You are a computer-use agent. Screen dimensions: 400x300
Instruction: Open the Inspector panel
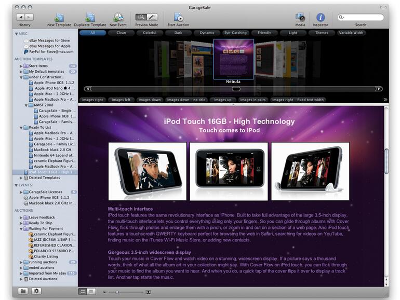point(321,17)
